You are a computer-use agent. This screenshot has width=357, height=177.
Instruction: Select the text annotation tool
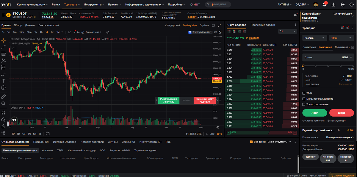point(3,81)
